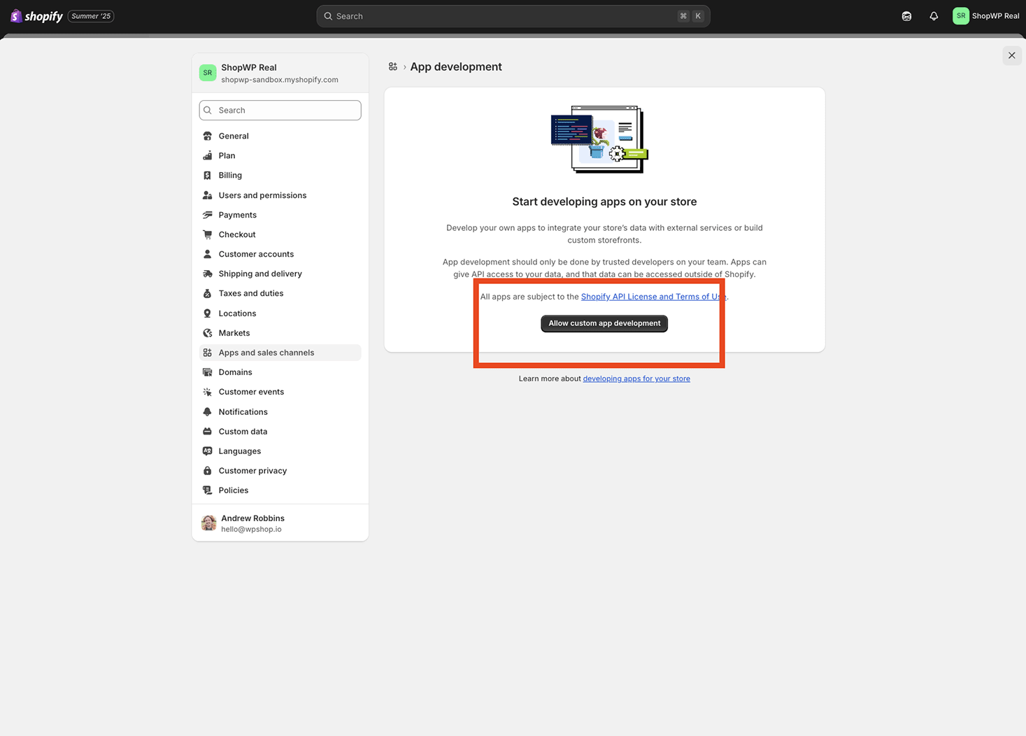Open Markets settings

click(280, 333)
